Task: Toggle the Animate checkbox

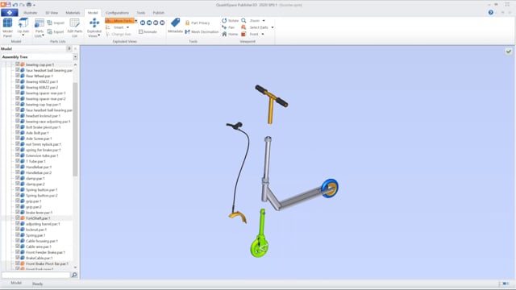Action: point(140,32)
